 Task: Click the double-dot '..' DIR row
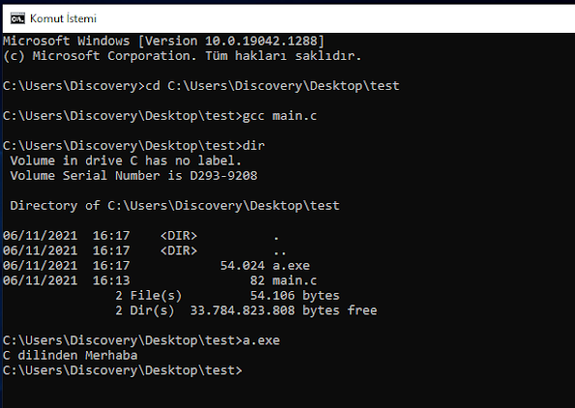click(x=144, y=250)
